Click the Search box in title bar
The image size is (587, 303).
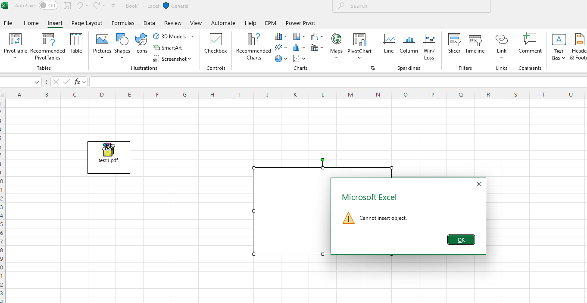(x=412, y=6)
